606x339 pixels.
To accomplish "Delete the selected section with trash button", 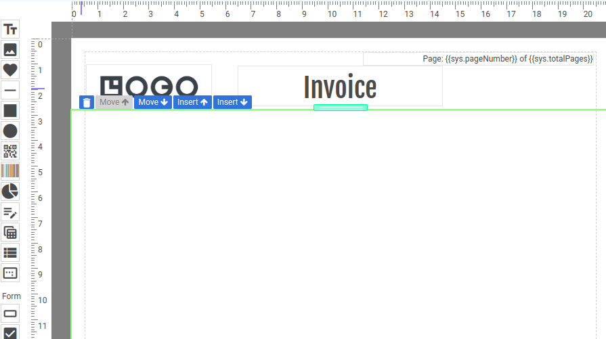I will point(86,102).
